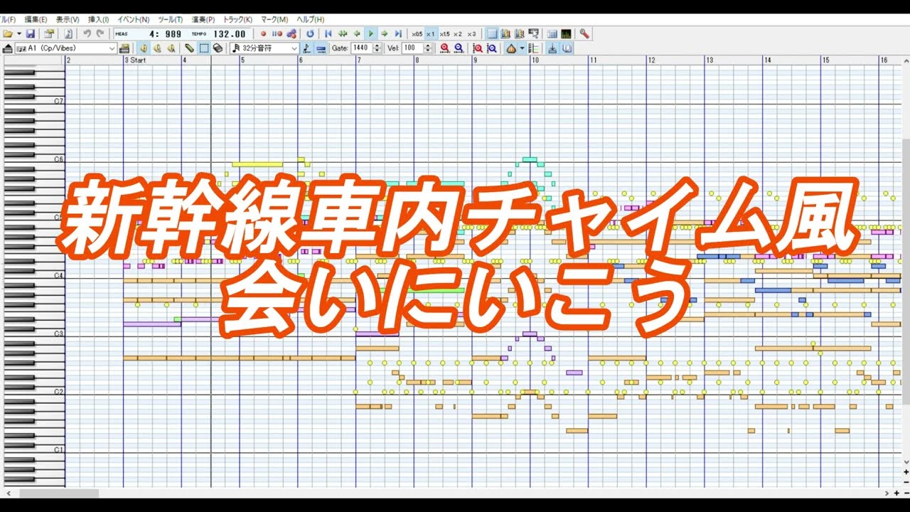Click the horizontal scrollbar thumb at the bottom
This screenshot has height=512, width=910.
[60, 493]
